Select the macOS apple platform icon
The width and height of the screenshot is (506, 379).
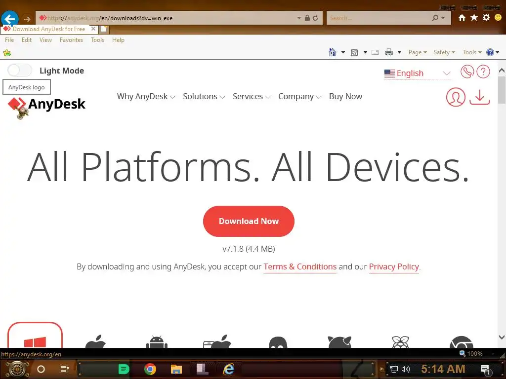95,341
